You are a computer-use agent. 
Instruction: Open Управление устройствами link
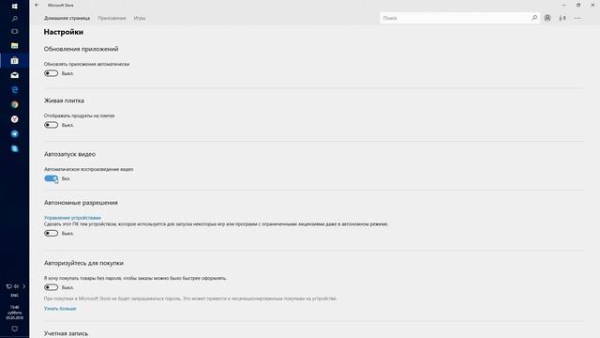tap(72, 218)
